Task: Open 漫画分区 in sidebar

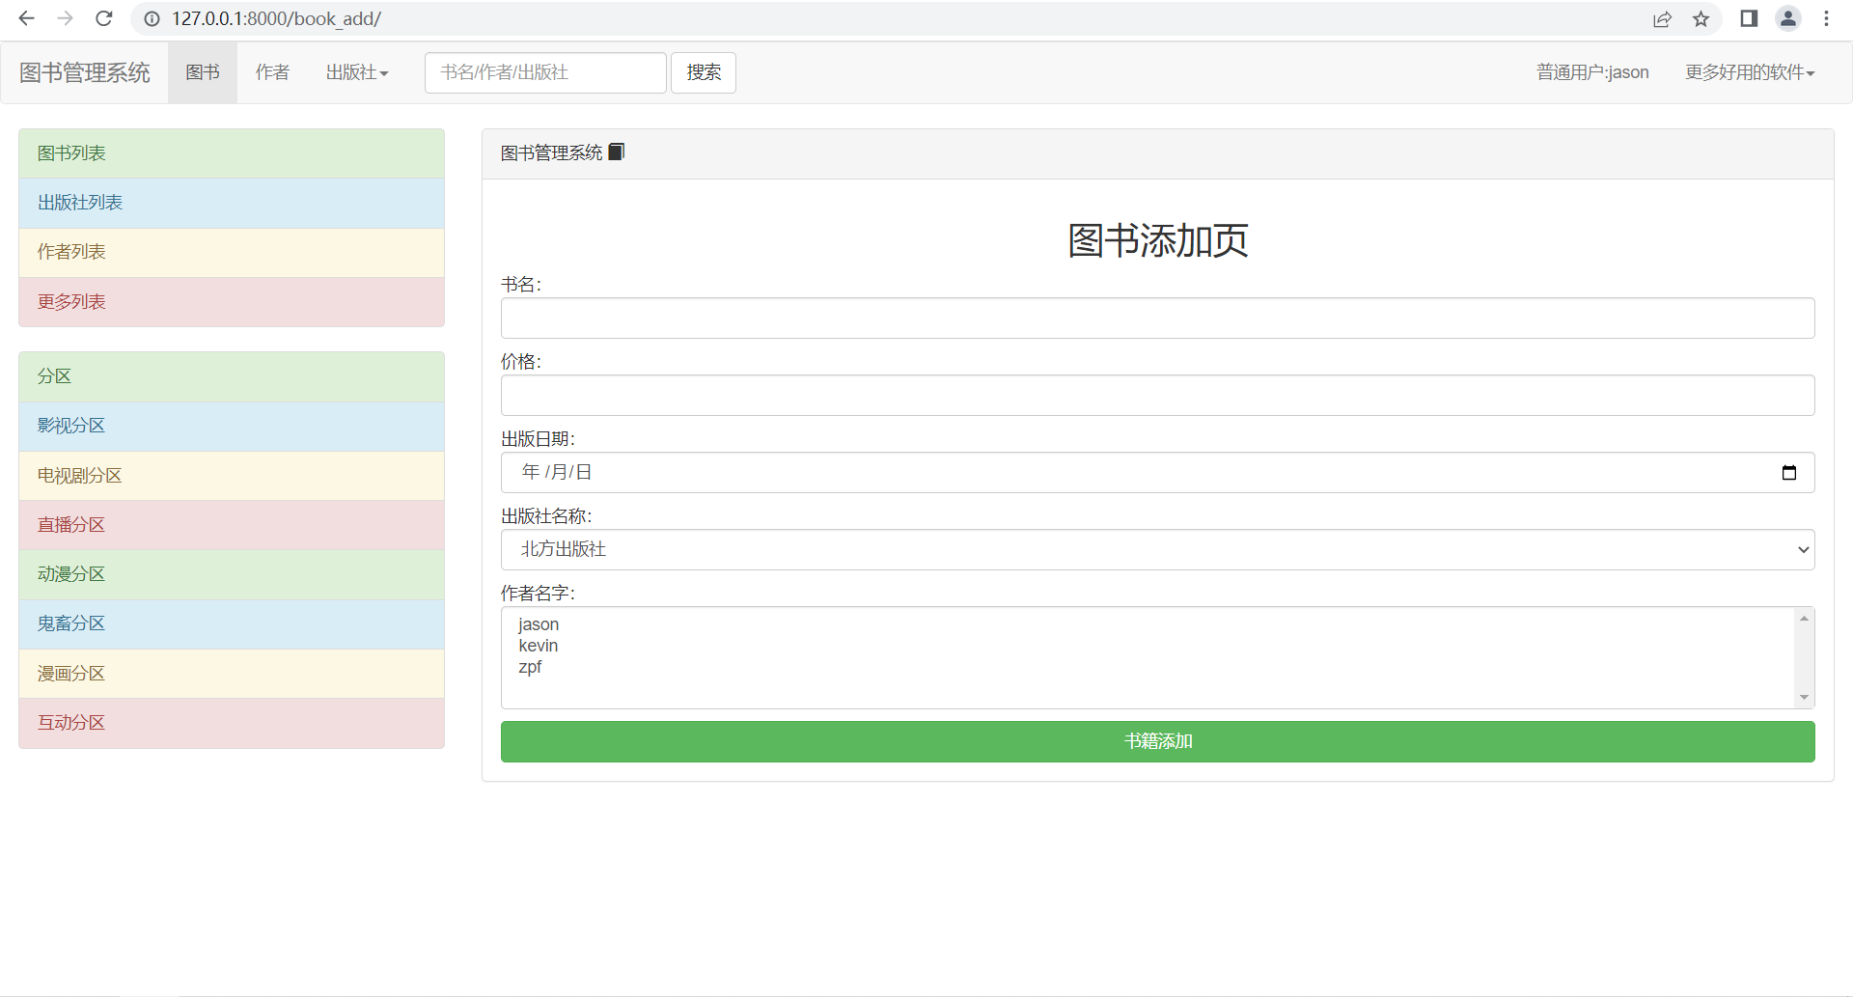Action: click(x=232, y=674)
